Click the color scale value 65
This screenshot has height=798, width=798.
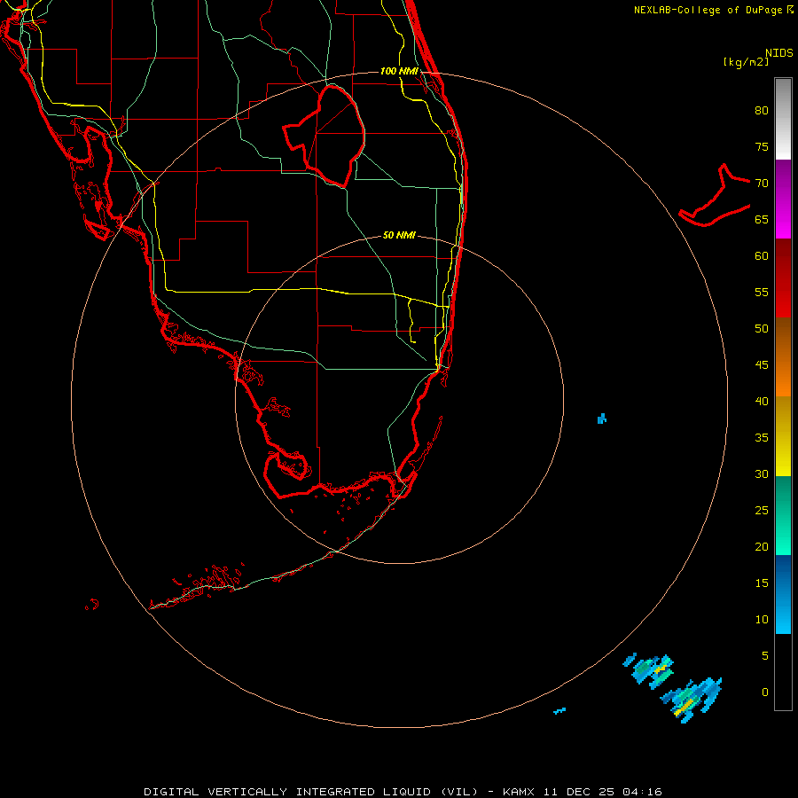point(762,219)
